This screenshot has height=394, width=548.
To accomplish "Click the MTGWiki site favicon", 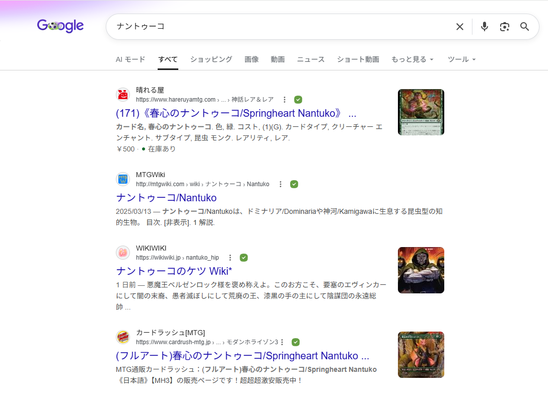I will (123, 179).
